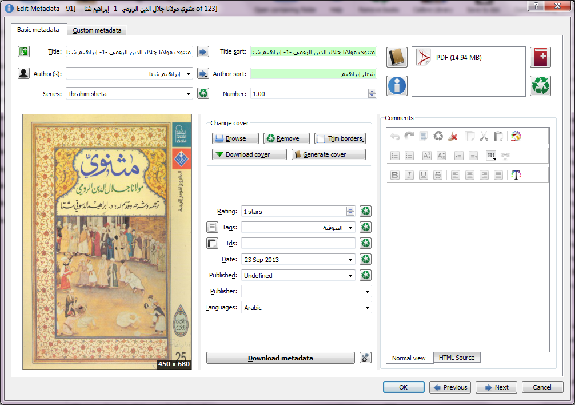Screen dimensions: 575x405
Task: Align comment text right
Action: [x=484, y=175]
